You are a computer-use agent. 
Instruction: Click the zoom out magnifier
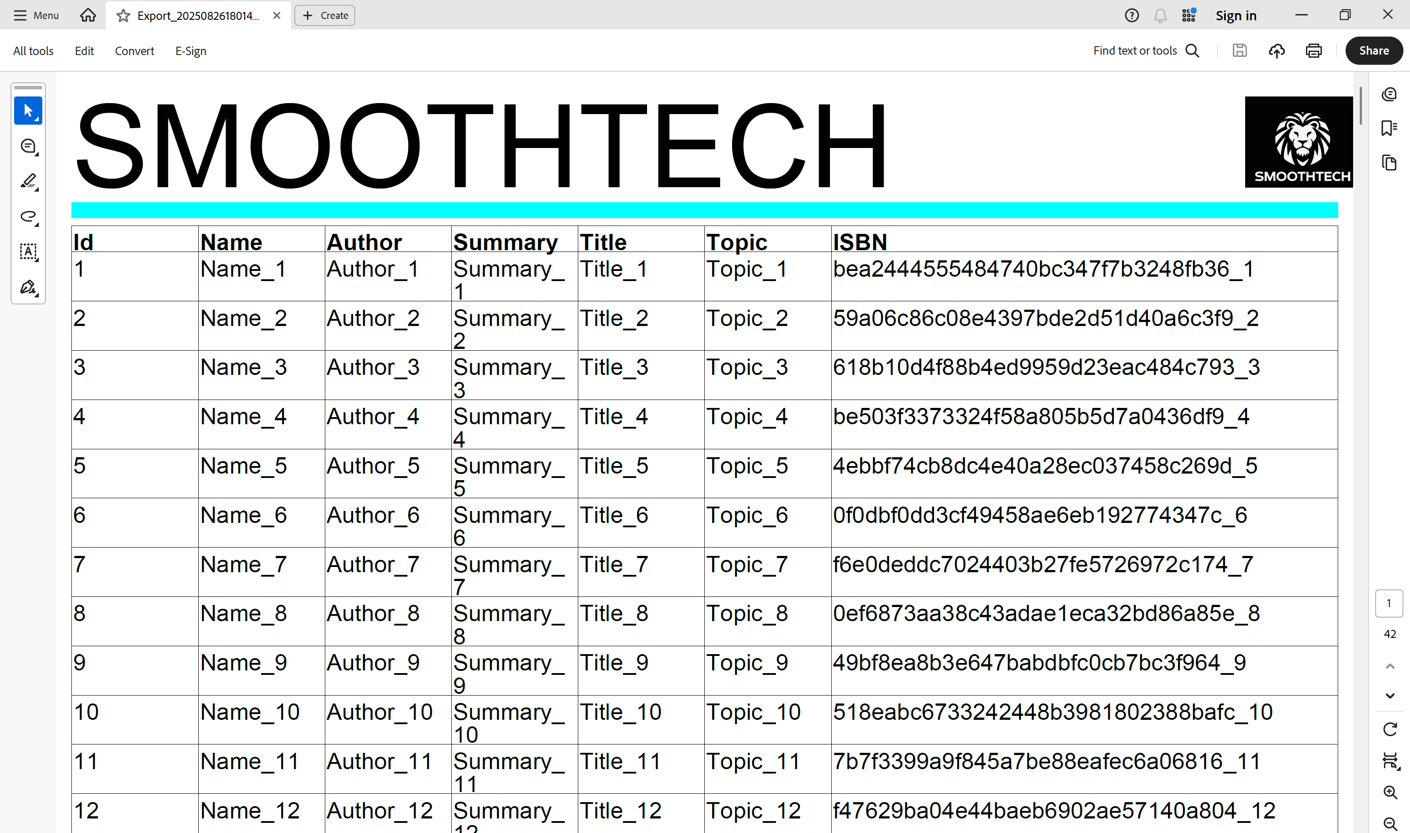[1390, 823]
